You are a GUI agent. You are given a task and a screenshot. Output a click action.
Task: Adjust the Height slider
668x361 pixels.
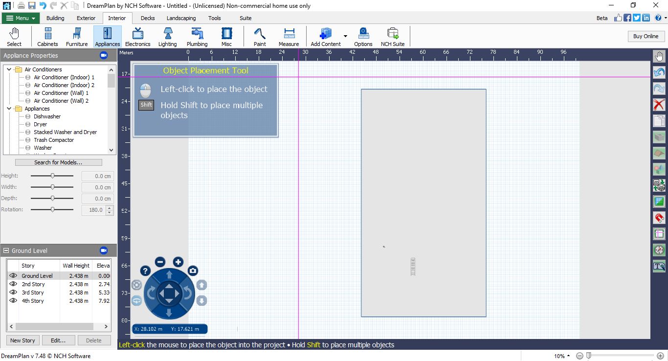point(52,176)
